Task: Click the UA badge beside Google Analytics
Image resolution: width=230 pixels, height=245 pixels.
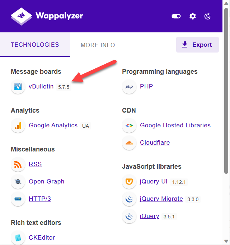Action: click(85, 126)
